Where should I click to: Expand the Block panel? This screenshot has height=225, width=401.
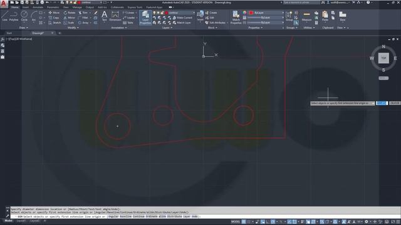[212, 27]
